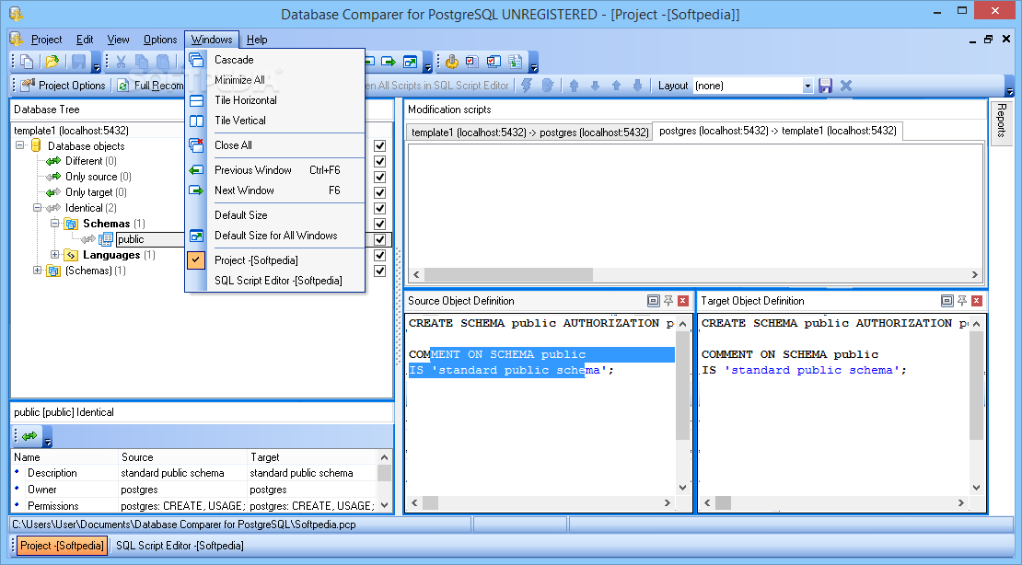Switch to Project -[Softpedia] bottom tab

pyautogui.click(x=62, y=546)
